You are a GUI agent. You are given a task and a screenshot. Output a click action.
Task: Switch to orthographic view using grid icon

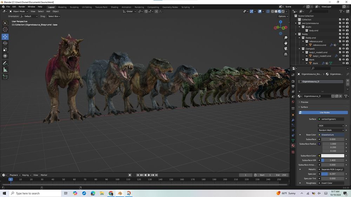pyautogui.click(x=286, y=54)
